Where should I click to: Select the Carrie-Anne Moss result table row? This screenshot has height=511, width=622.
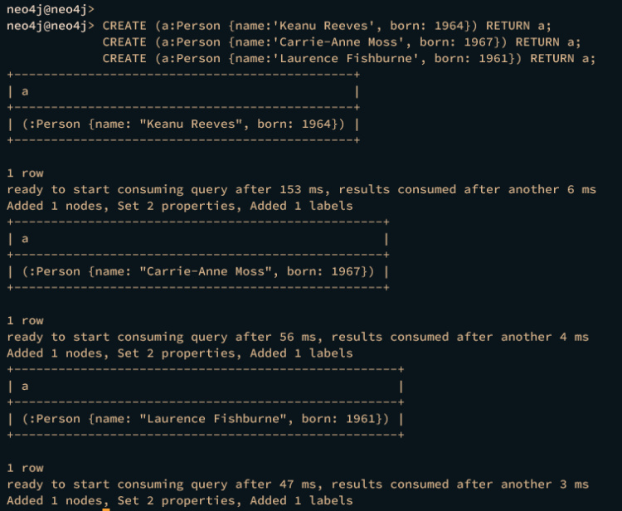pyautogui.click(x=197, y=271)
